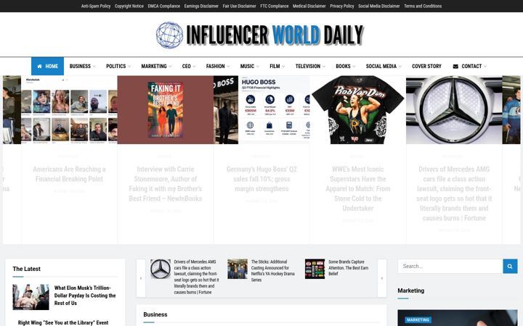
Task: Open the Faking It book cover slide
Action: click(x=166, y=110)
